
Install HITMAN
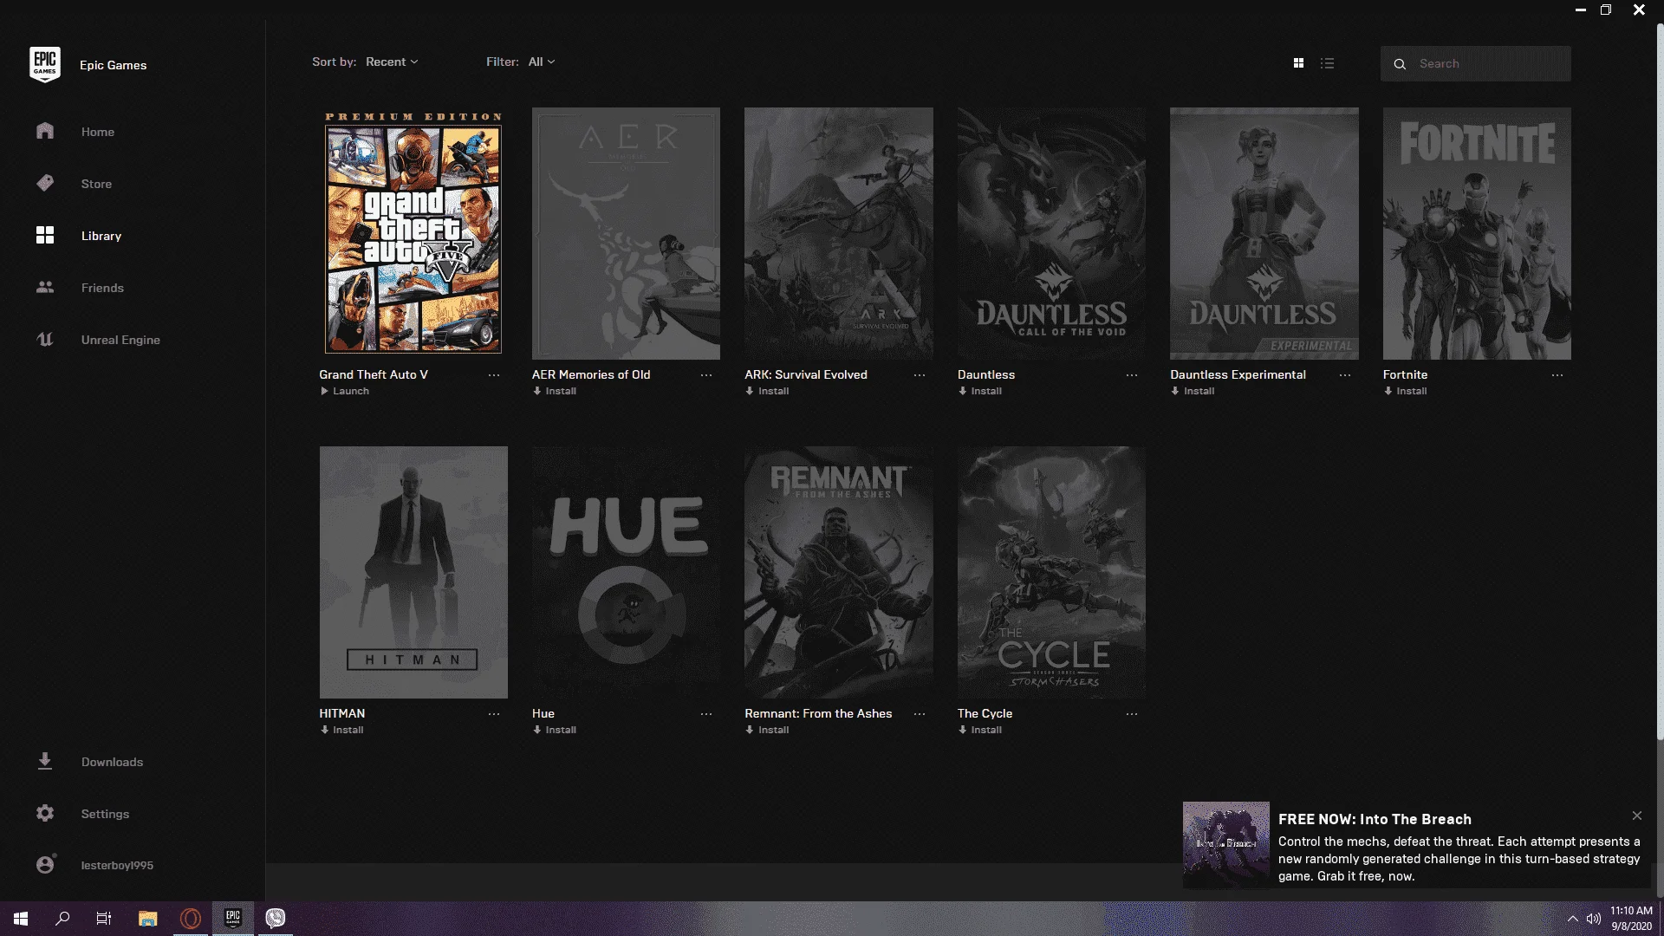pyautogui.click(x=341, y=730)
